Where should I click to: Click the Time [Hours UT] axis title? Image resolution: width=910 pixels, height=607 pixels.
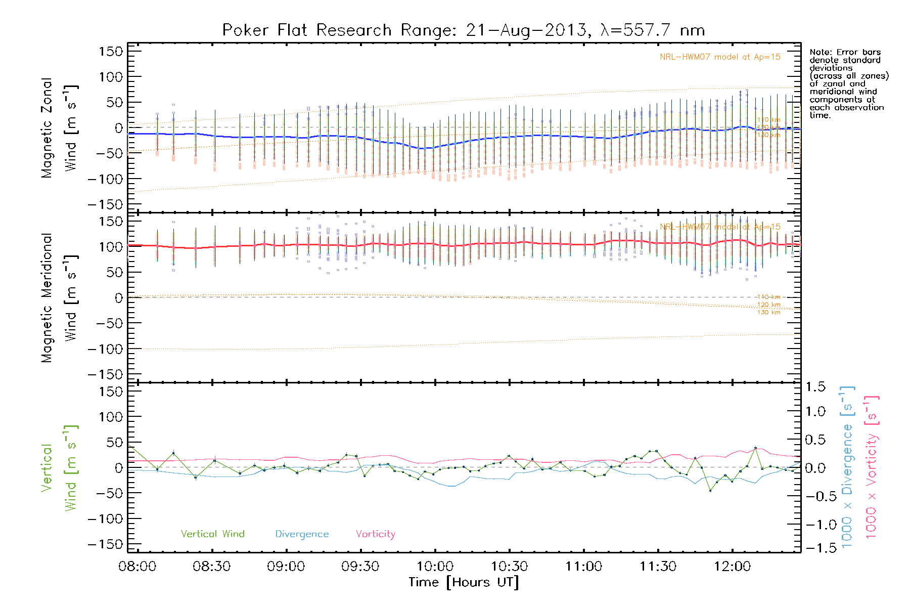[464, 582]
